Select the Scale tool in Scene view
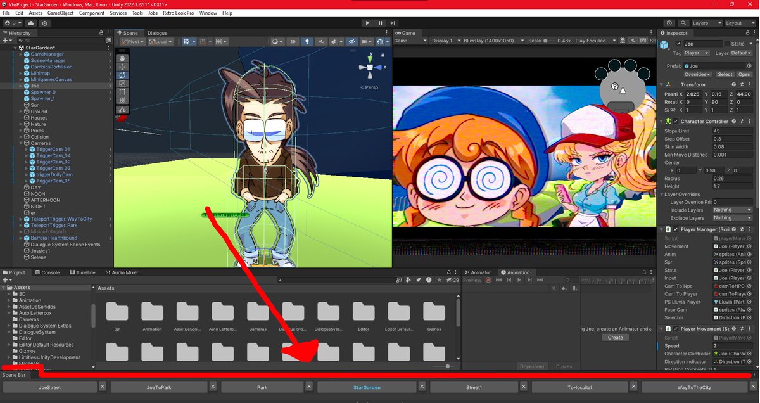Viewport: 760px width, 403px height. pos(122,83)
